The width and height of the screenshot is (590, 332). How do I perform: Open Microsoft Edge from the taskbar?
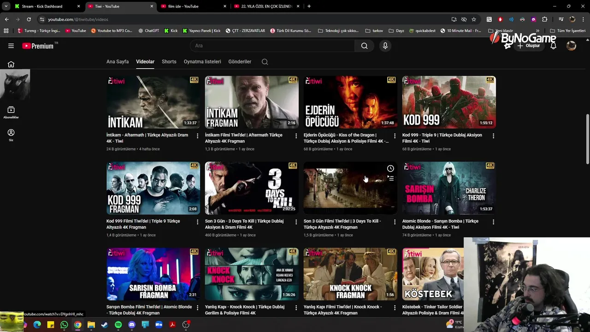[x=37, y=325]
